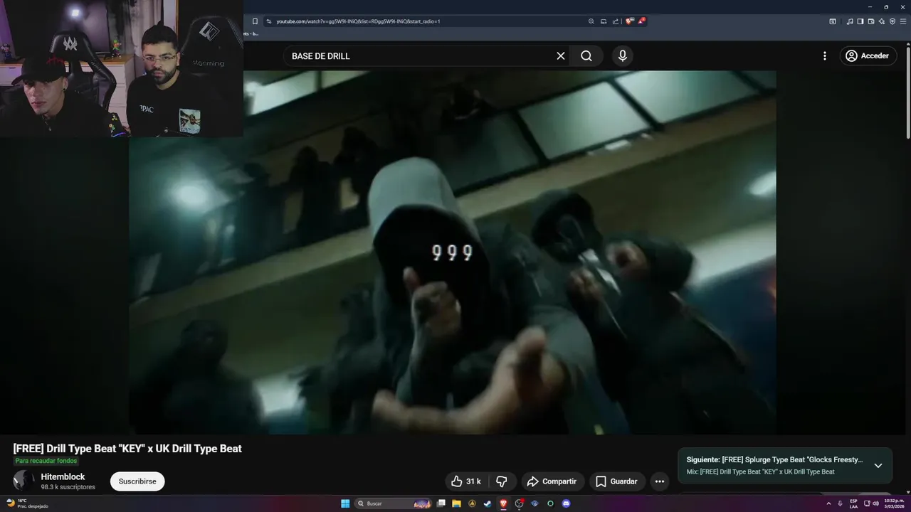Click the 98.3 k suscriptores text
Viewport: 911px width, 512px height.
tap(68, 487)
